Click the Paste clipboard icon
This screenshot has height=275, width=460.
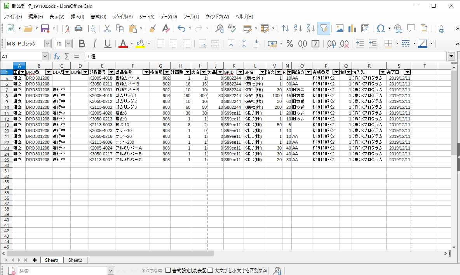133,28
